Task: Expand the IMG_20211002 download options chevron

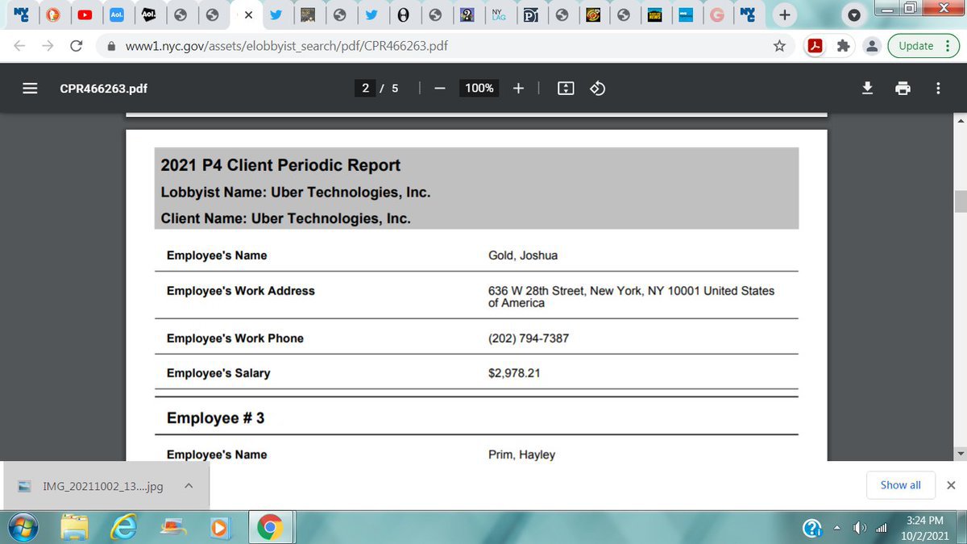Action: tap(189, 486)
